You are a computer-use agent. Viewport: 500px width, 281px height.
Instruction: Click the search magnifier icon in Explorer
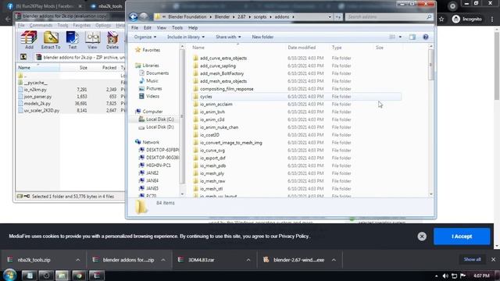[429, 16]
